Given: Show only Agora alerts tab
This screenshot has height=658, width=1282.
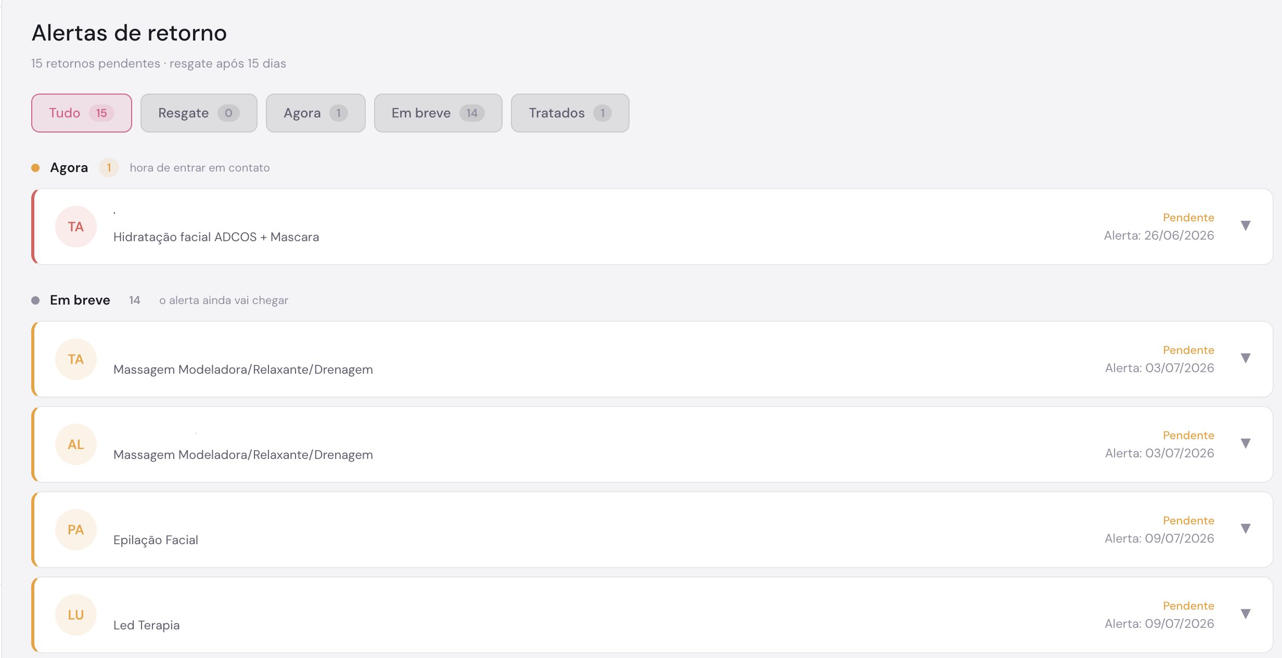Looking at the screenshot, I should tap(316, 113).
